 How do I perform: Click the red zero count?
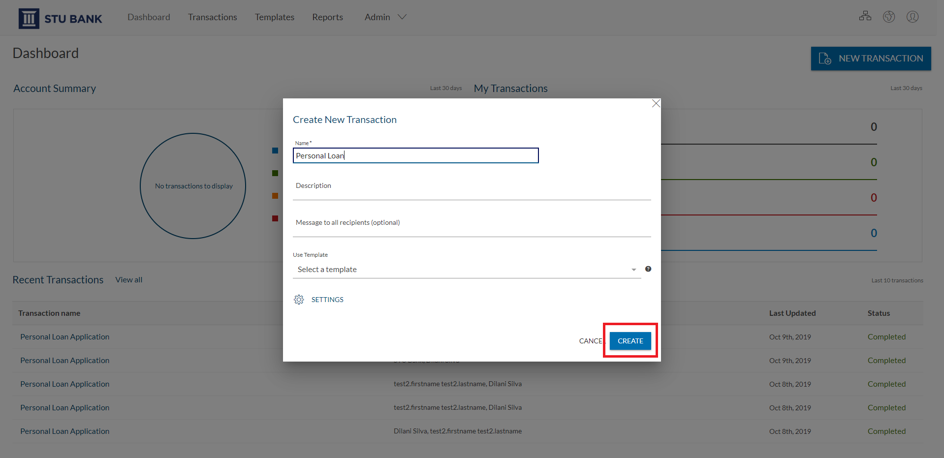(x=874, y=198)
